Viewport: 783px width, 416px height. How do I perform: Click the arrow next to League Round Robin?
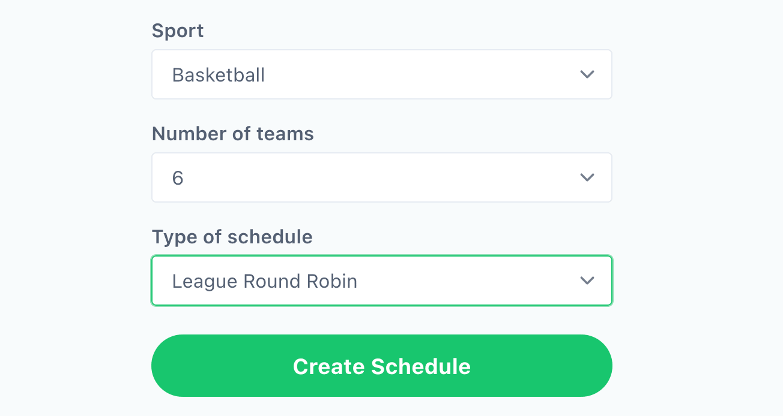pyautogui.click(x=587, y=281)
